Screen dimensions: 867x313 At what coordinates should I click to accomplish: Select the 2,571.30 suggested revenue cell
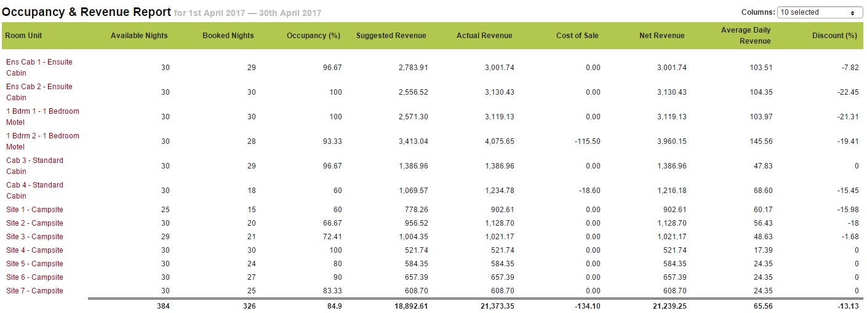click(x=414, y=117)
